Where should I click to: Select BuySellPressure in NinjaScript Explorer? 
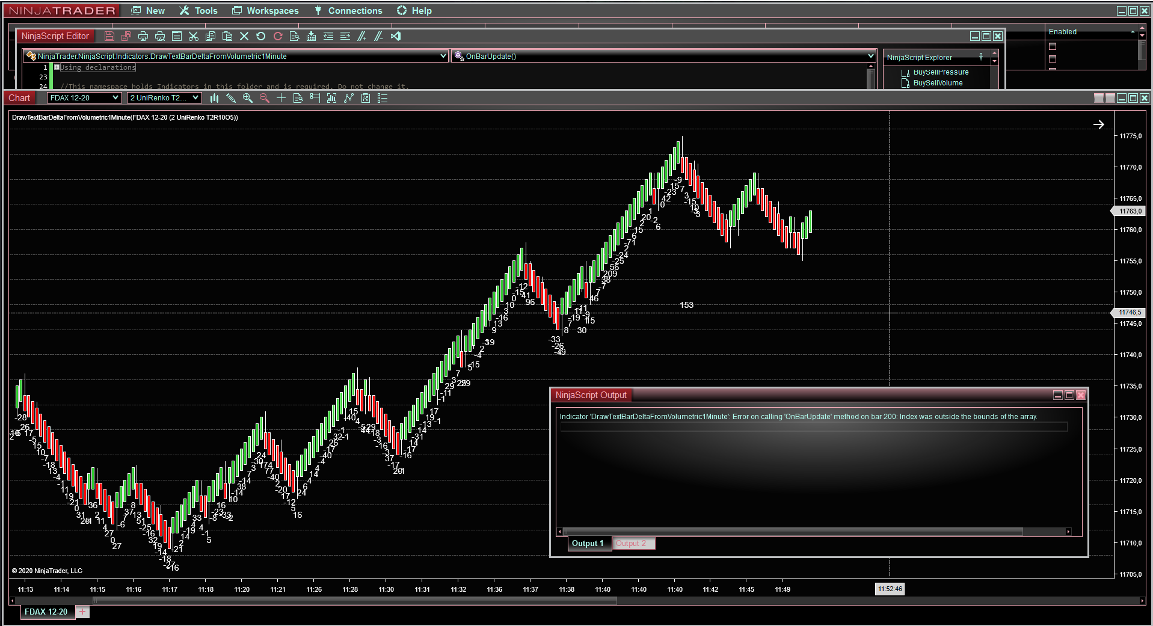(941, 72)
